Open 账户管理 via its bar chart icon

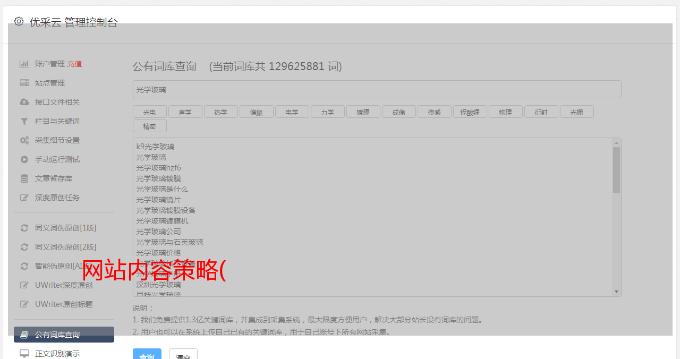click(24, 64)
